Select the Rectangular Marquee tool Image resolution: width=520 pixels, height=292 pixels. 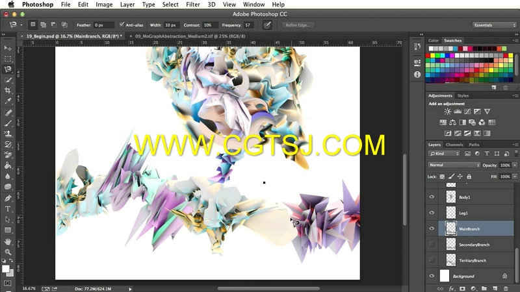click(x=8, y=59)
